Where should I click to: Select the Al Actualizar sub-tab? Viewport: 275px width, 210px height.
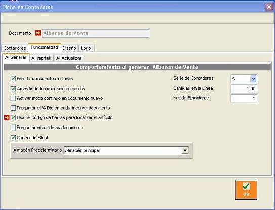pos(68,58)
